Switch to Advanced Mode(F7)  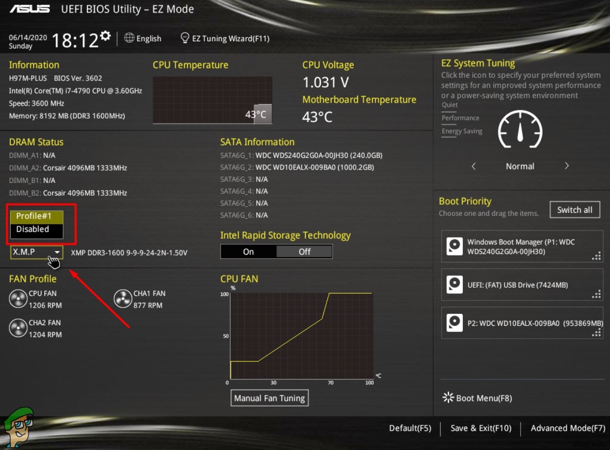(567, 428)
